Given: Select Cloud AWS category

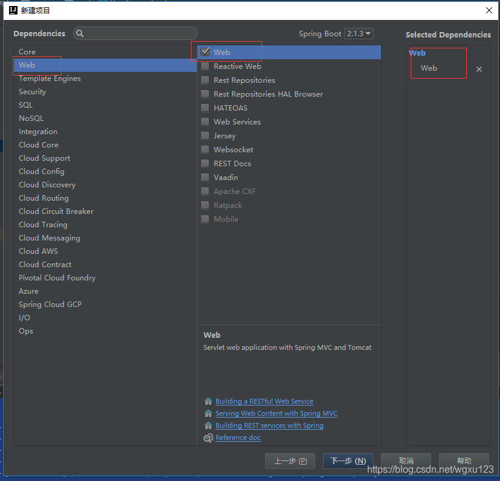Looking at the screenshot, I should click(x=105, y=251).
